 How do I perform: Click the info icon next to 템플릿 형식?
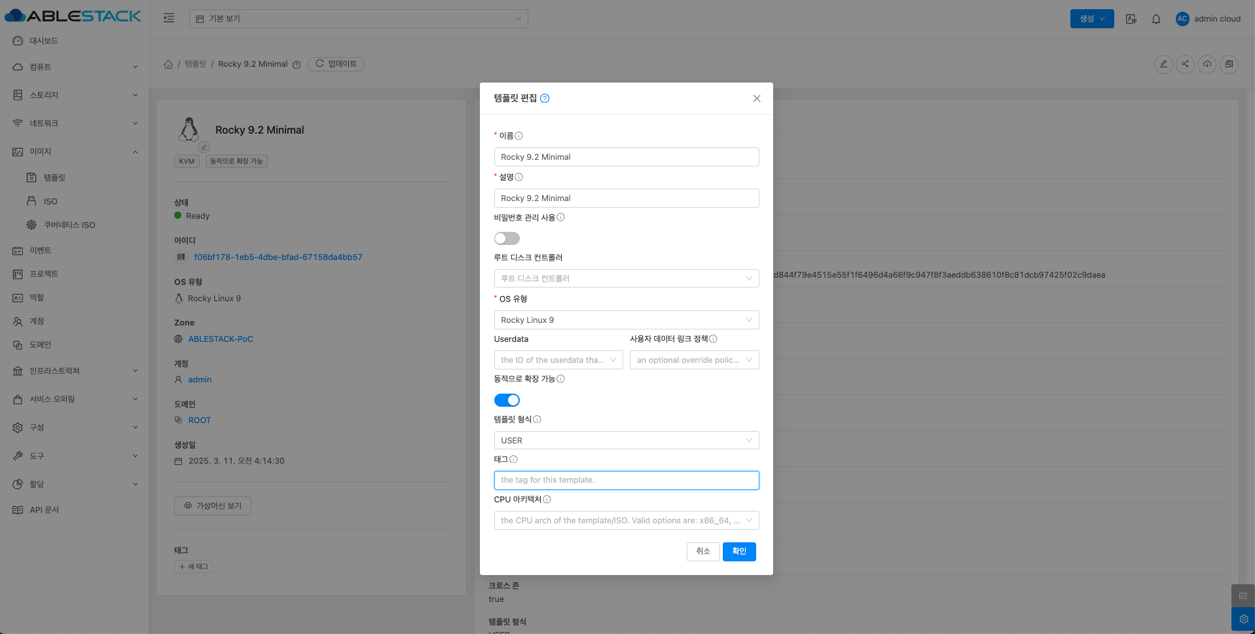point(537,419)
